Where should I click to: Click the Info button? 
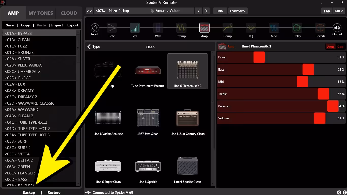coord(220,11)
